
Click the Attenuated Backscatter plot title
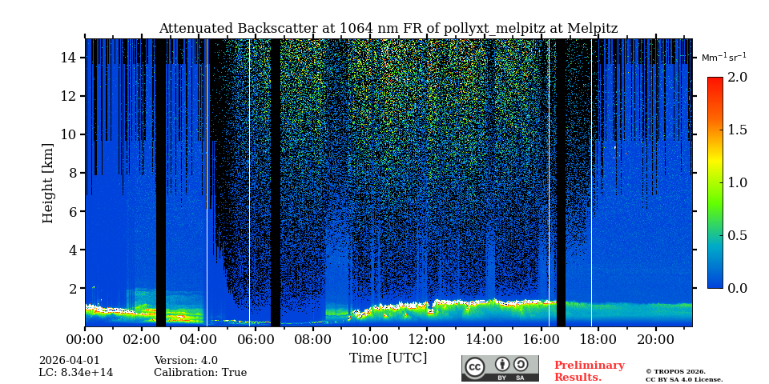[x=388, y=29]
